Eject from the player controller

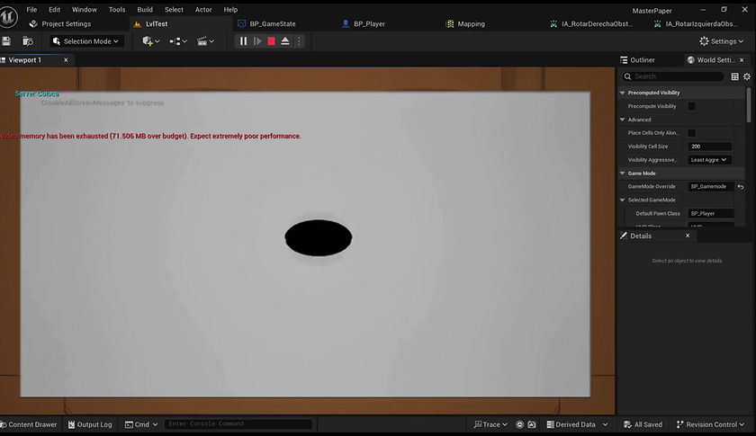point(285,41)
